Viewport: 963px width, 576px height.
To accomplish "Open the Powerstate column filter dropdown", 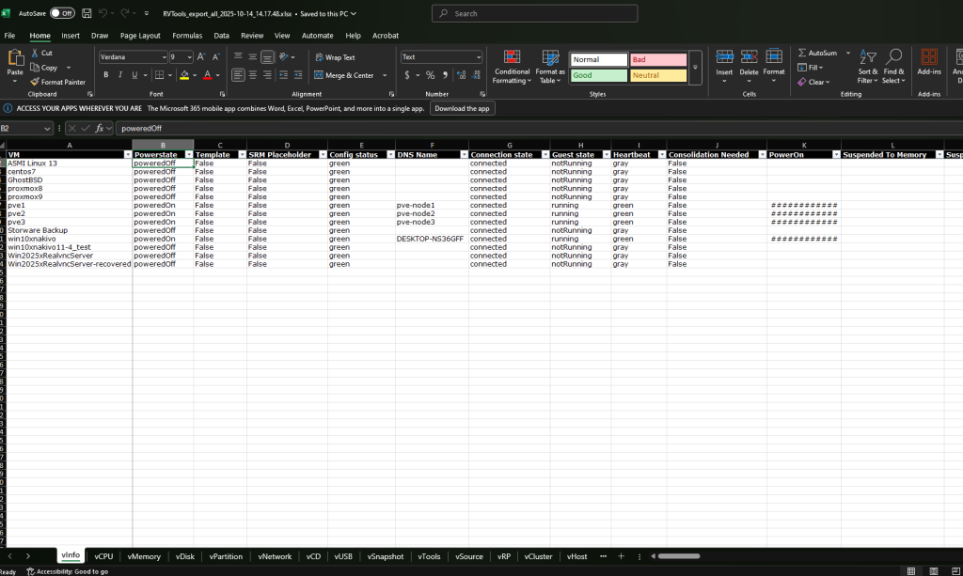I will (188, 154).
